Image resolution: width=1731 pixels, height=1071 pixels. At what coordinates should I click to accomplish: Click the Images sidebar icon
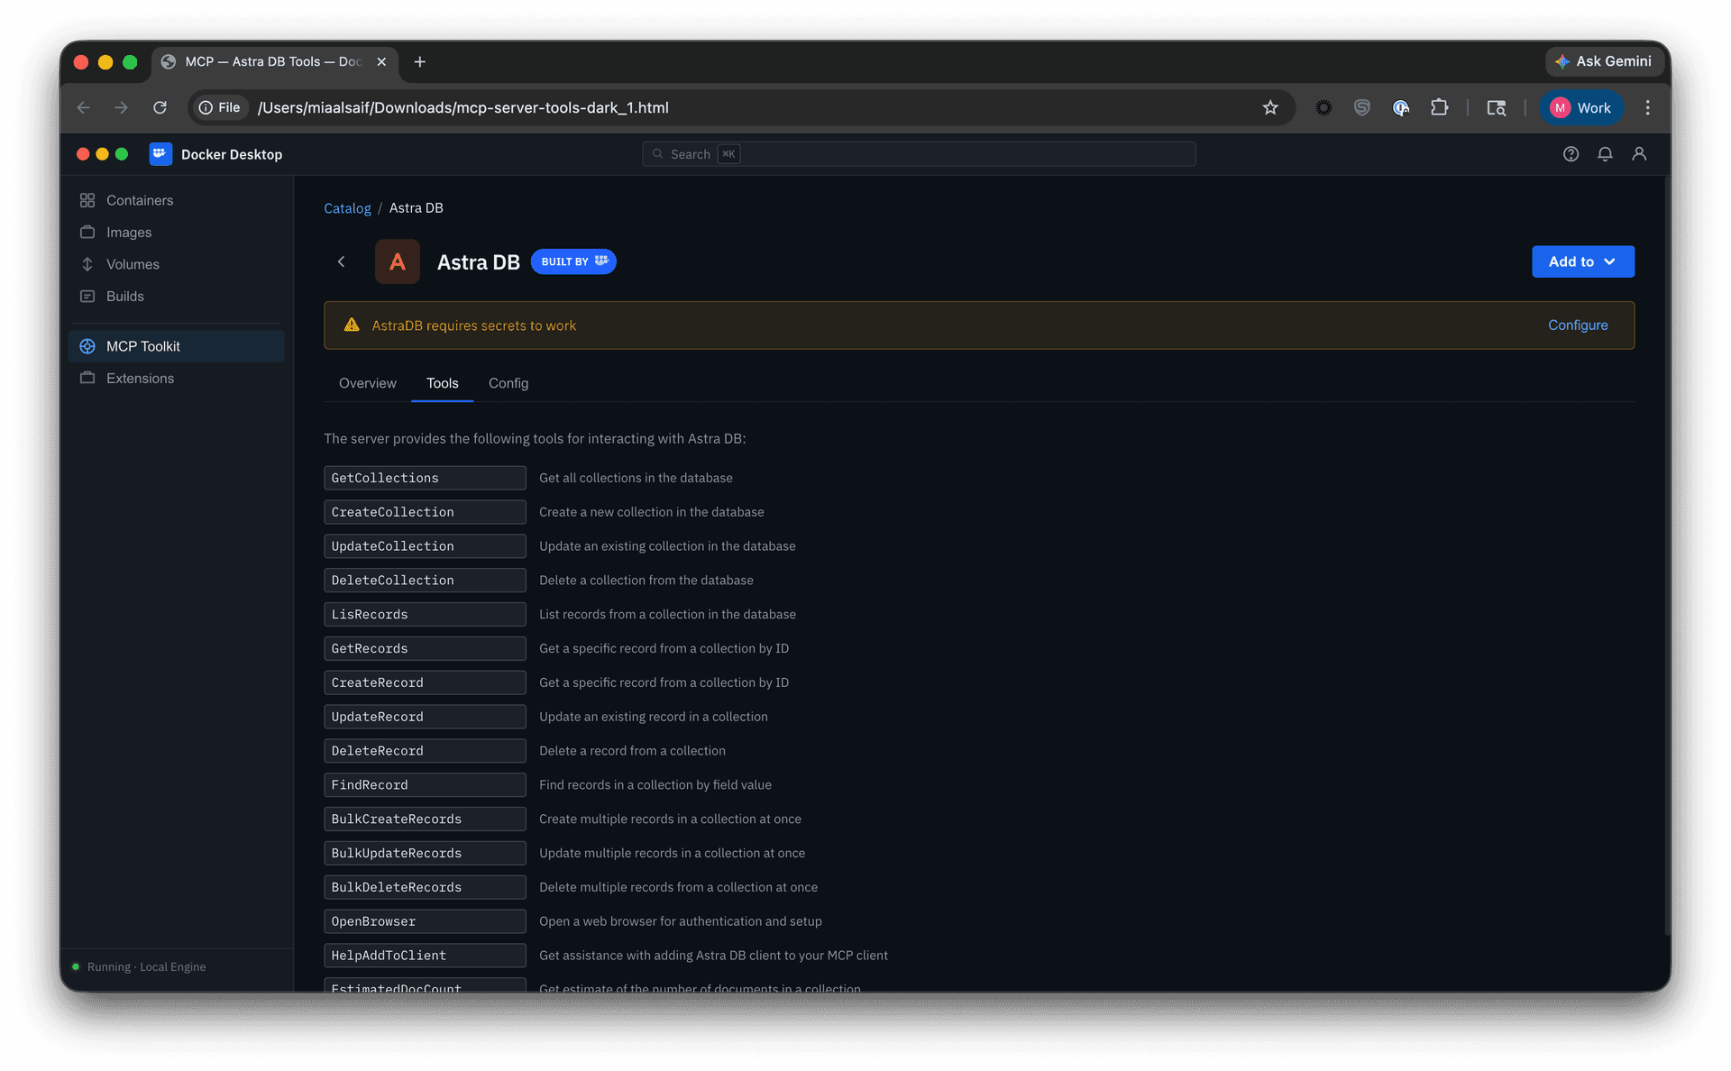(87, 233)
